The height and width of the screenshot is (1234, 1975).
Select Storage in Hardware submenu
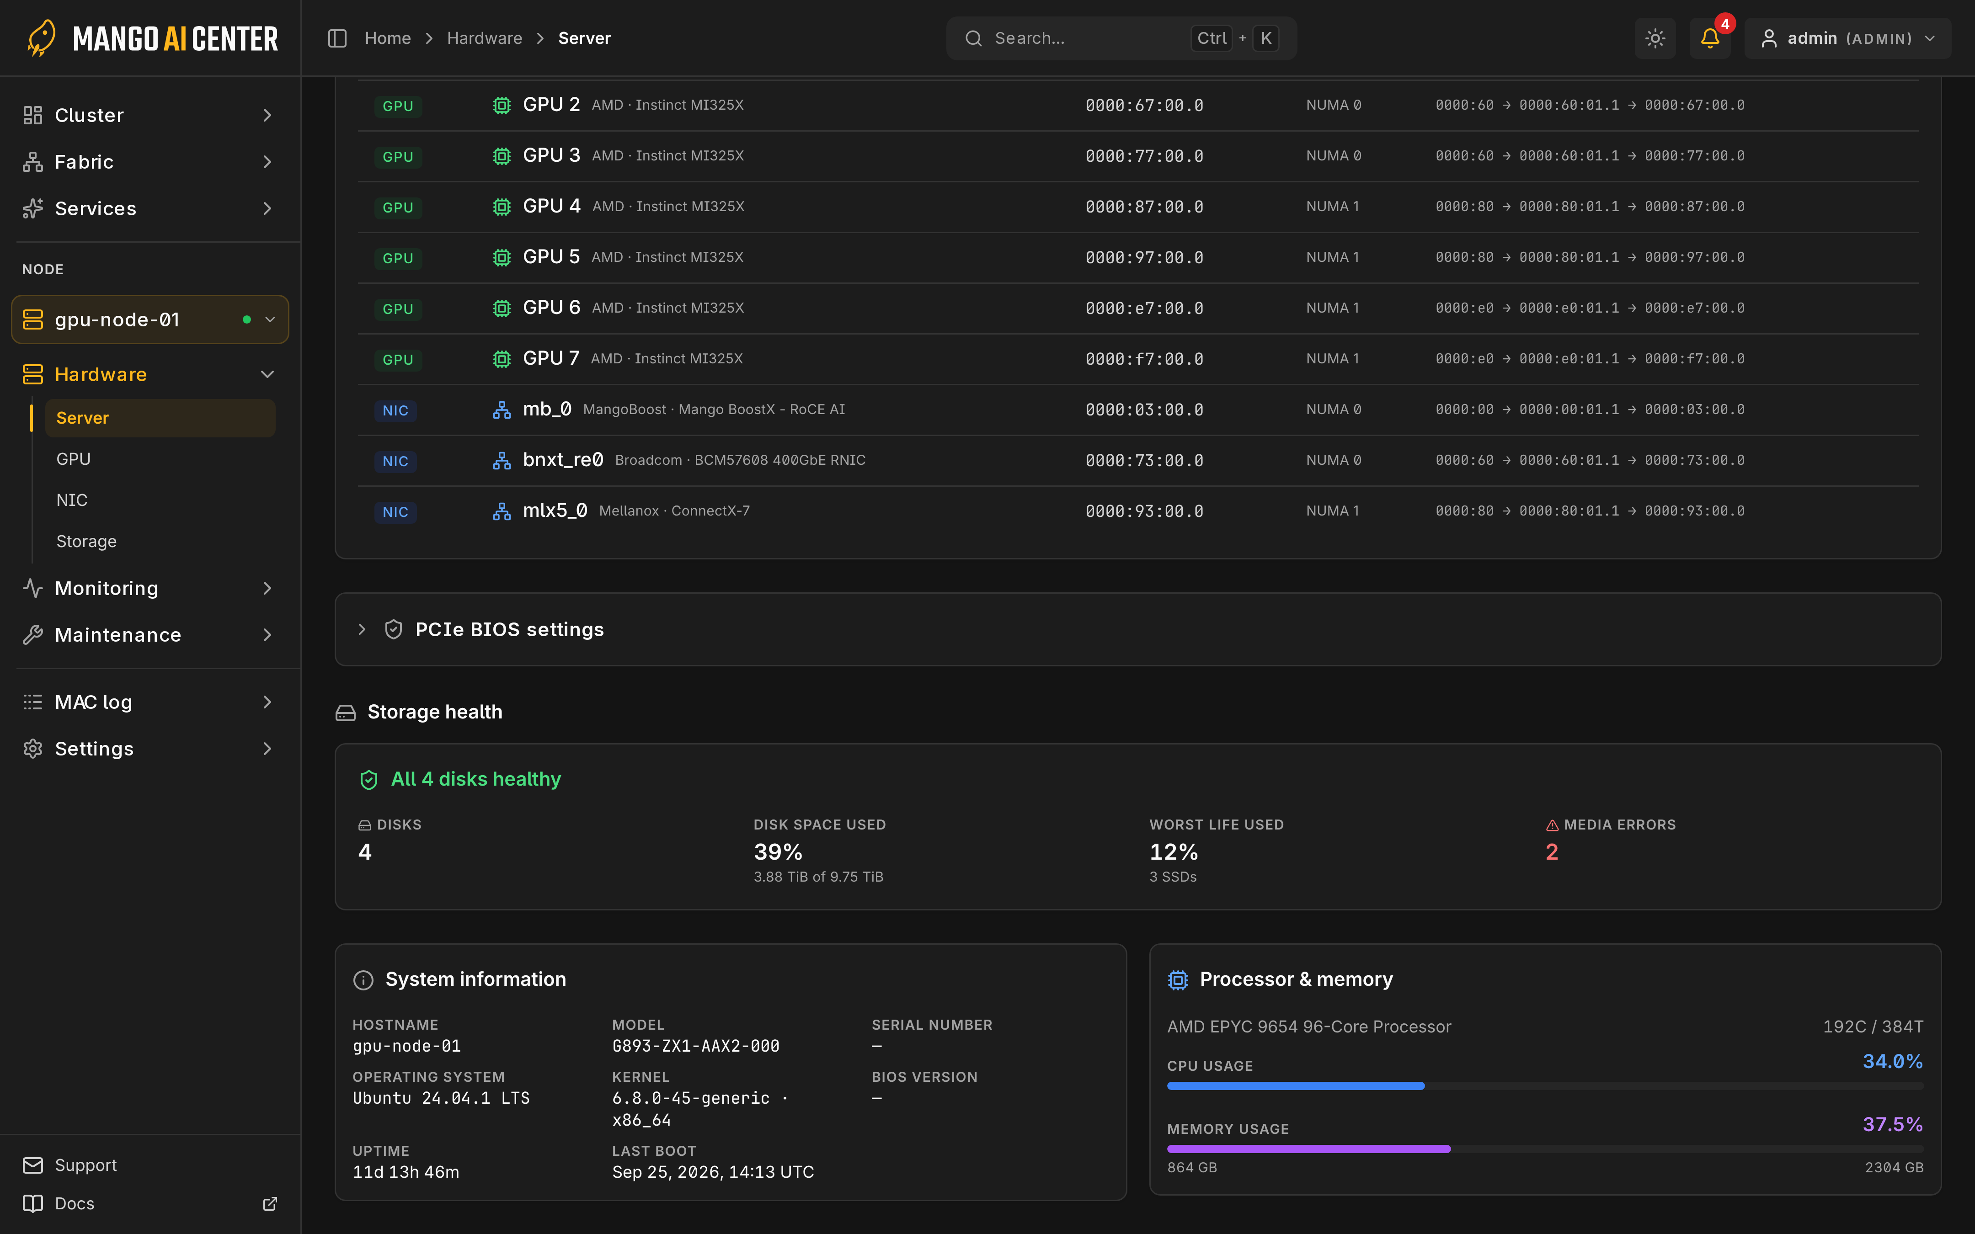160,541
